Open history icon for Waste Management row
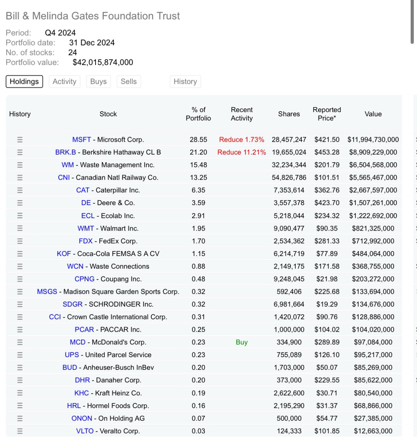 [x=20, y=165]
